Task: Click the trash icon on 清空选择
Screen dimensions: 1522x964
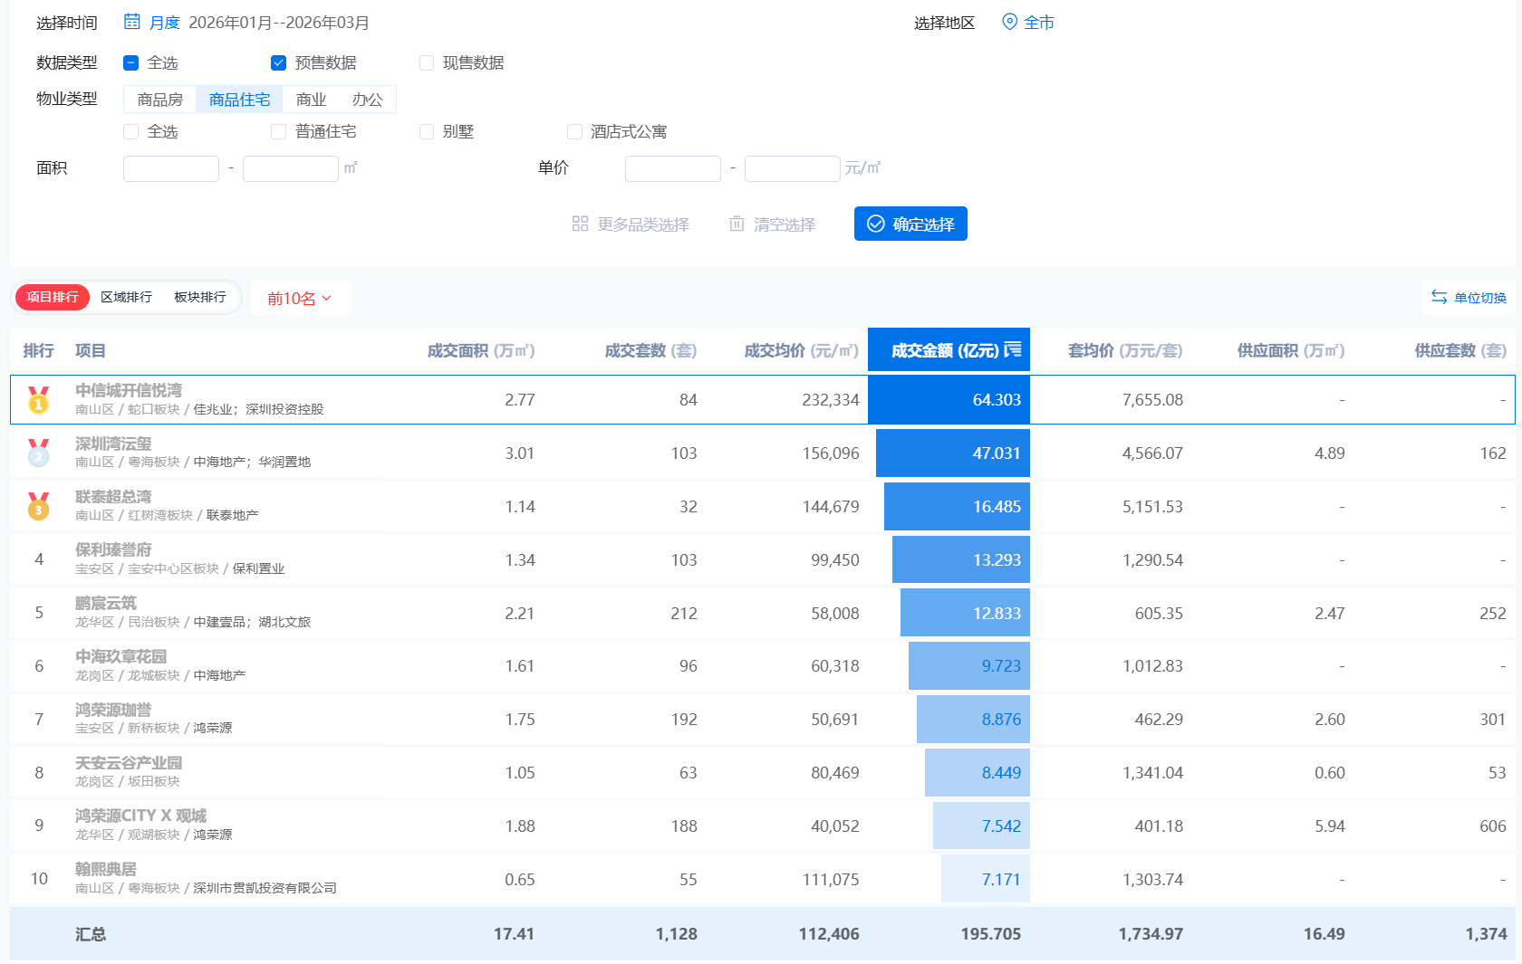Action: [x=736, y=224]
